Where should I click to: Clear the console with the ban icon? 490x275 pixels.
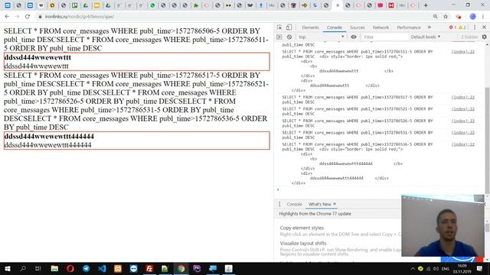coord(289,37)
